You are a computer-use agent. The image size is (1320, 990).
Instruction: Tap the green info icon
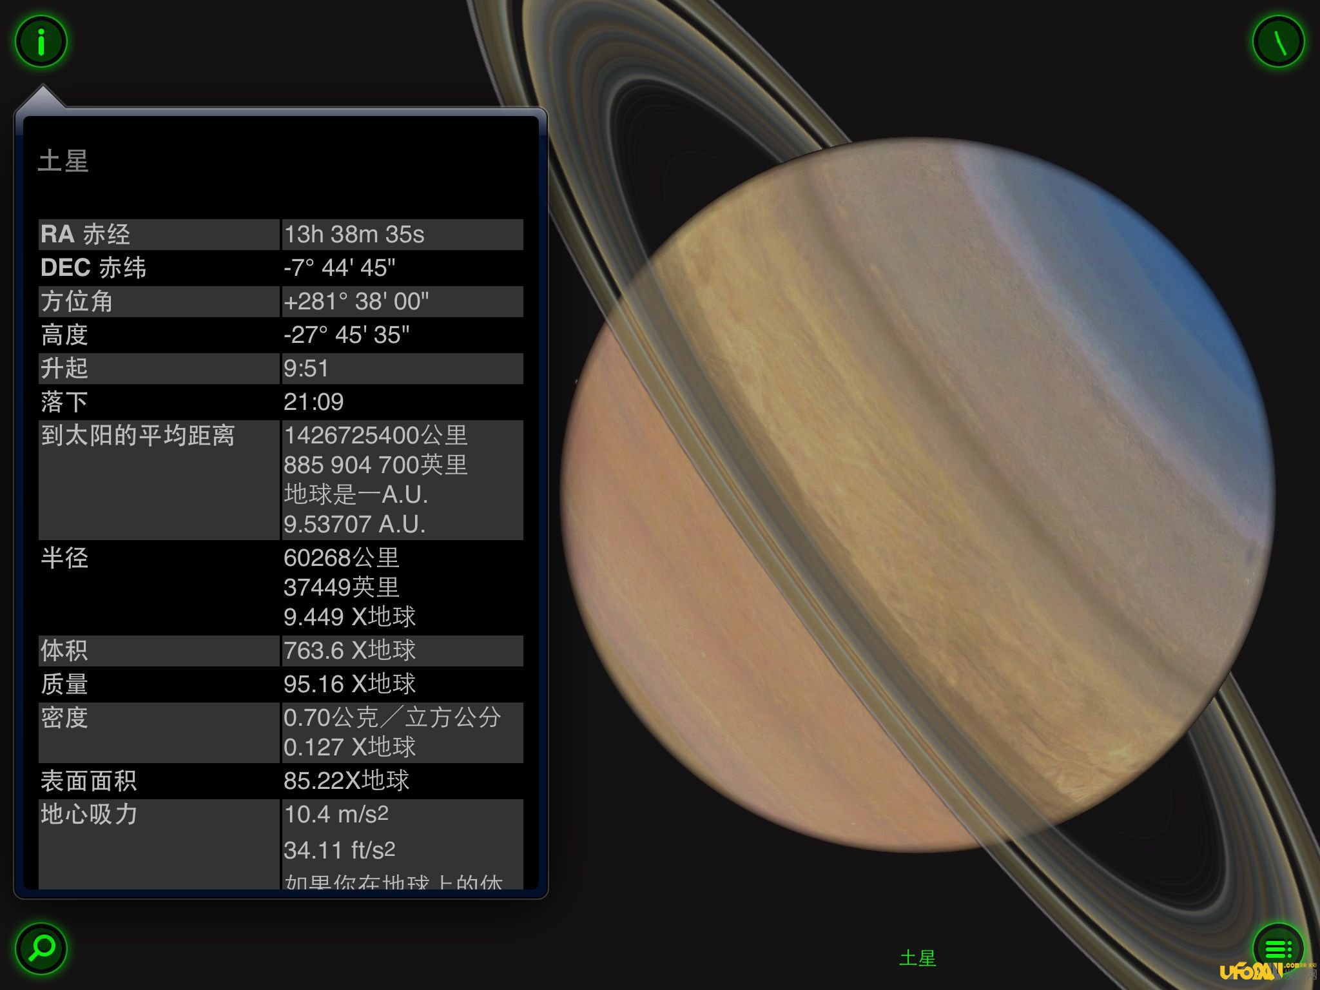click(x=41, y=42)
